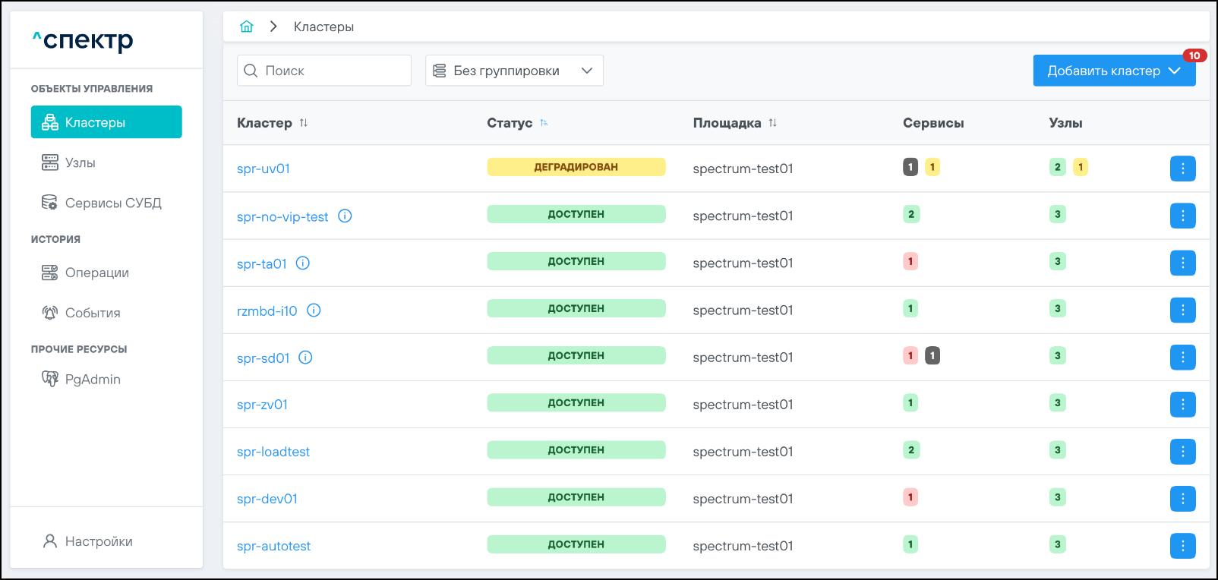Viewport: 1218px width, 580px height.
Task: Toggle the sorting on the Статус column
Action: 544,123
